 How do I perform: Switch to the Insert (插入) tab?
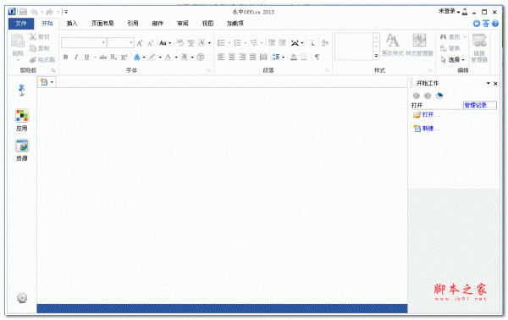(72, 24)
